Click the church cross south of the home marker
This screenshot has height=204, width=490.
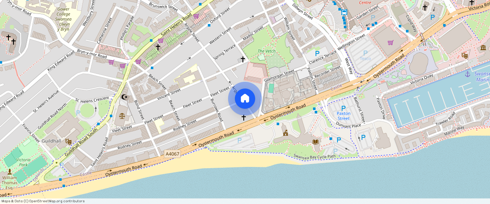pos(243,118)
